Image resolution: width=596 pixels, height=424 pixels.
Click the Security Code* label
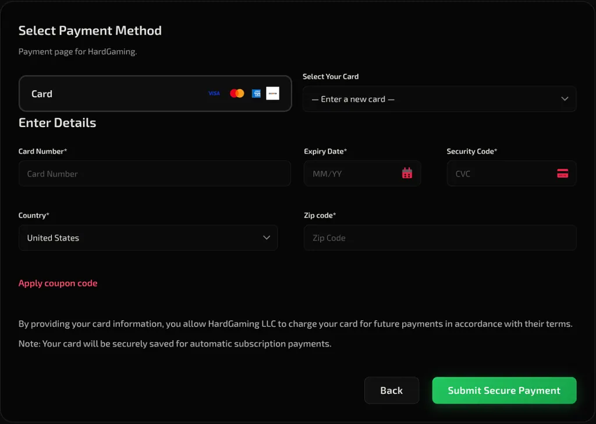pos(471,151)
